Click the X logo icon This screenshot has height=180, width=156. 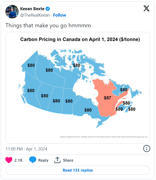tap(147, 8)
